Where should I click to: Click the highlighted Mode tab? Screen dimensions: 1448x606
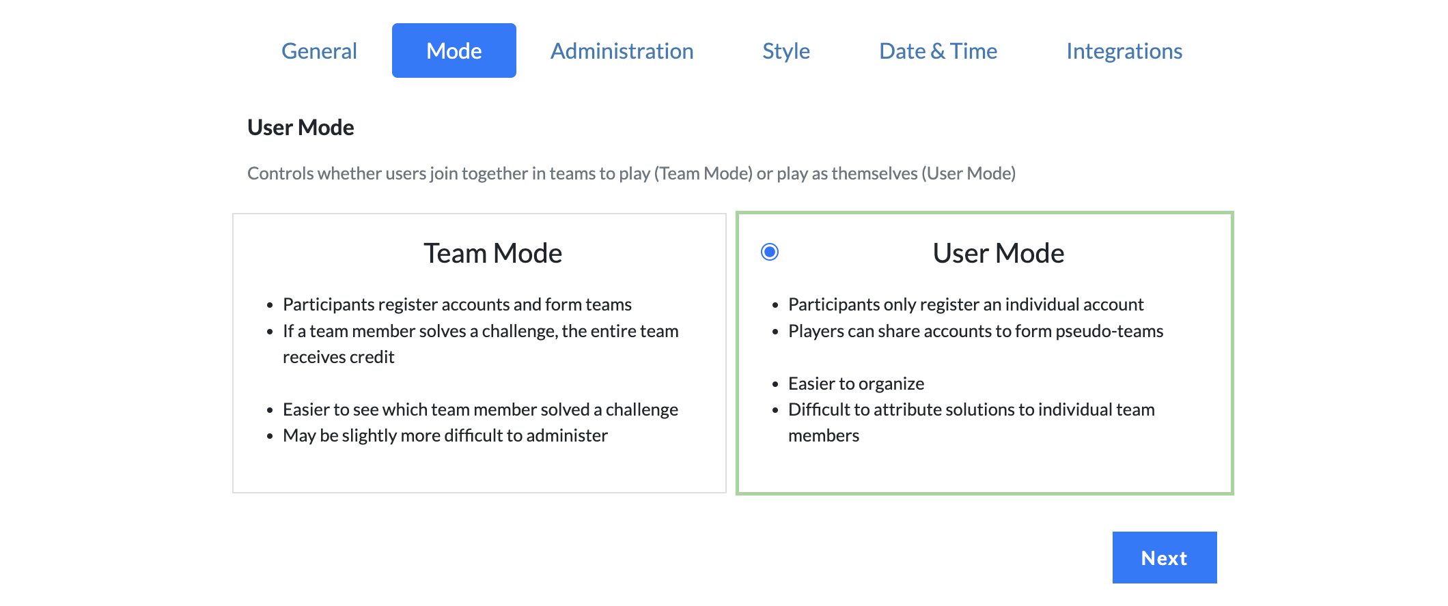click(x=454, y=50)
